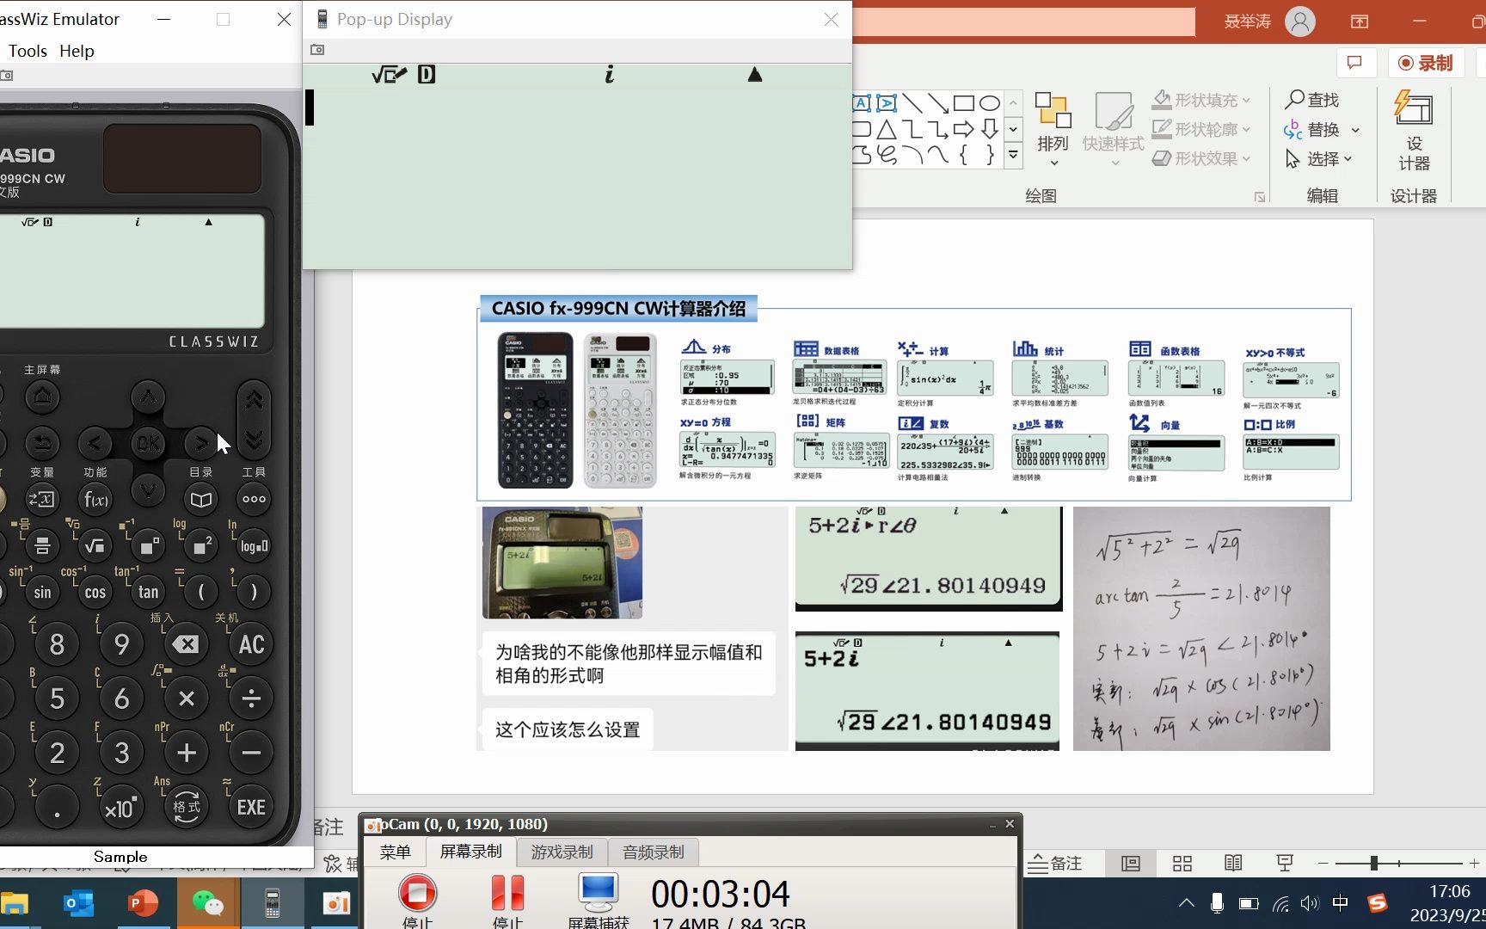The height and width of the screenshot is (929, 1486).
Task: Click the calculator's left arrow key
Action: 95,443
